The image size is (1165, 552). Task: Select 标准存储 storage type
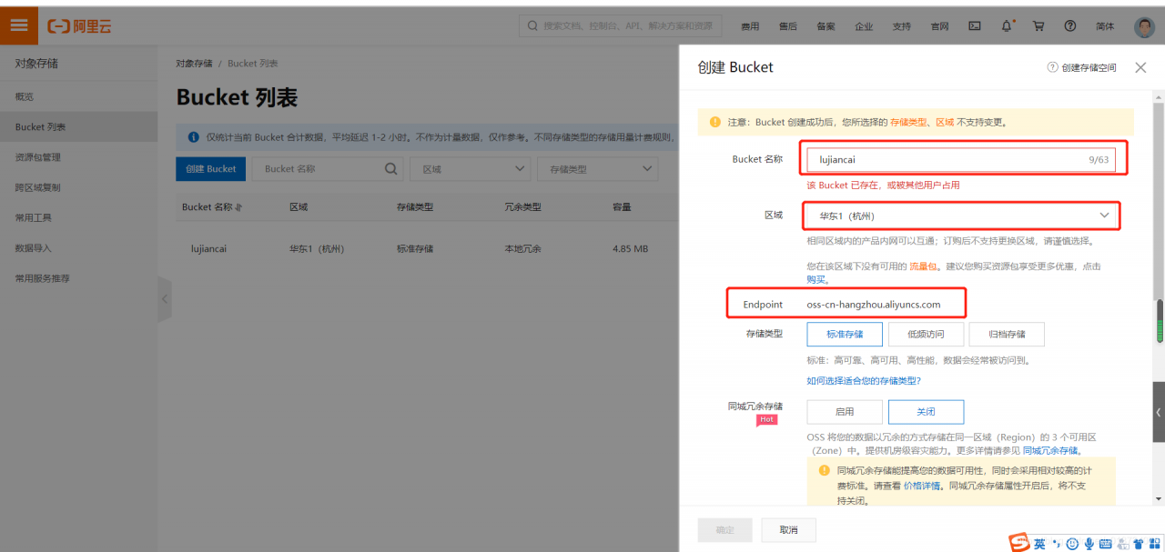click(x=844, y=334)
